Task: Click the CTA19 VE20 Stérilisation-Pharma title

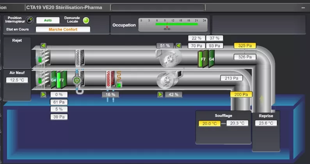Action: tap(64, 7)
